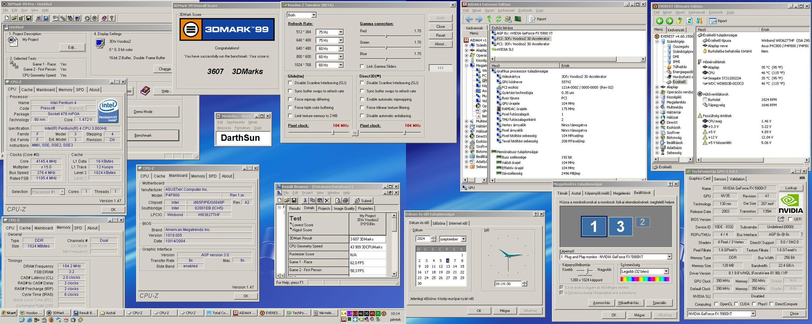Click Open folder icon in 3DMark 99 toolbar
This screenshot has width=812, height=324.
(14, 18)
